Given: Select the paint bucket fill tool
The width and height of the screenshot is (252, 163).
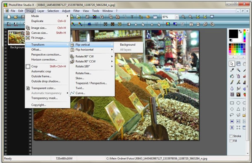Looking at the screenshot, I should tap(232, 76).
